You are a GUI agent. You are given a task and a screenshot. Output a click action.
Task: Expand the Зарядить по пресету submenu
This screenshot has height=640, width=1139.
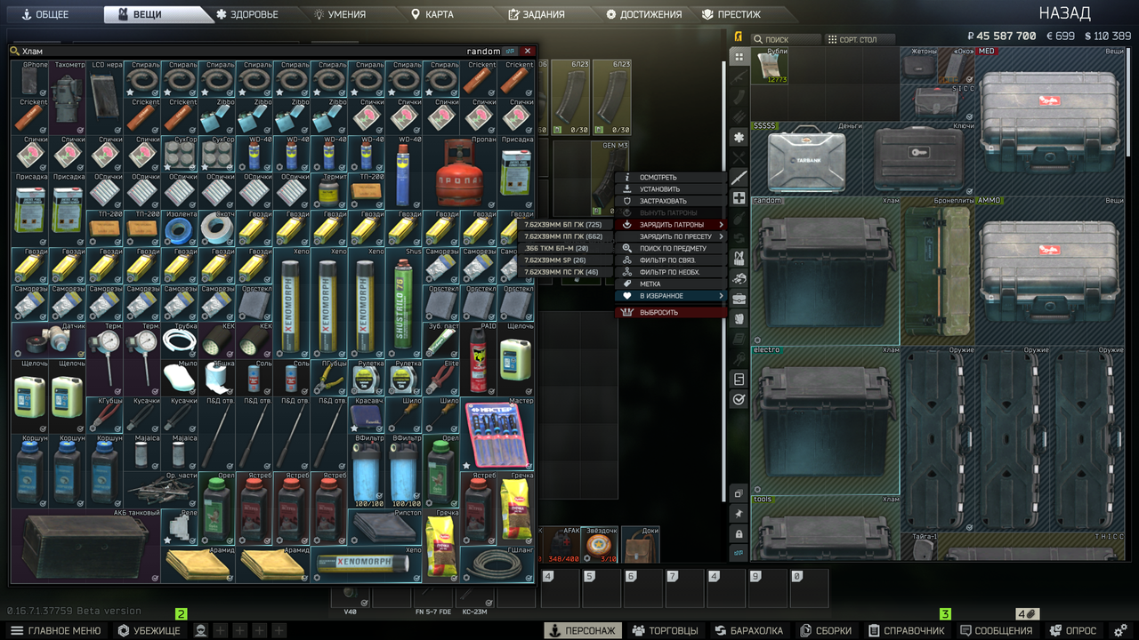pyautogui.click(x=671, y=236)
